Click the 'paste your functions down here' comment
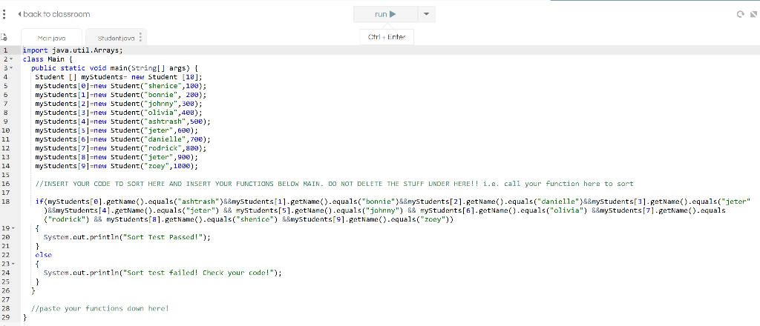Image resolution: width=760 pixels, height=326 pixels. (x=100, y=308)
